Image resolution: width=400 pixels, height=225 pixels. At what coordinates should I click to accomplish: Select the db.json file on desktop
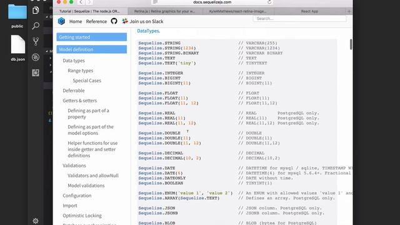click(18, 48)
